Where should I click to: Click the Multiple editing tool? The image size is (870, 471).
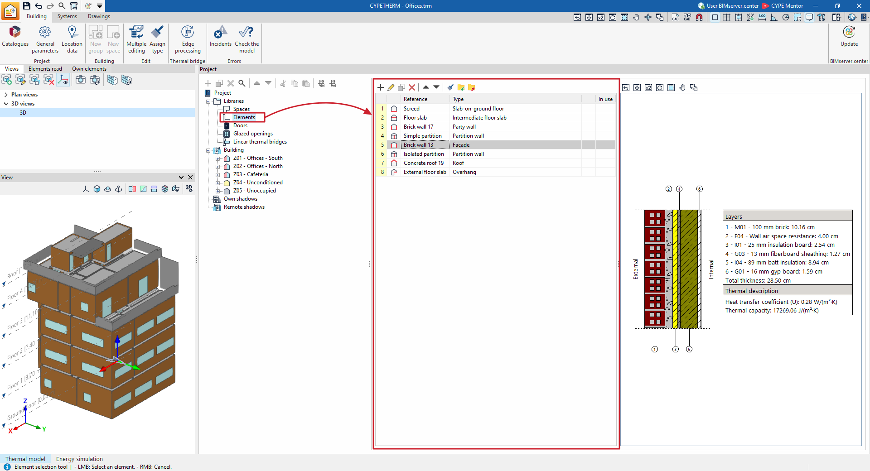point(136,39)
